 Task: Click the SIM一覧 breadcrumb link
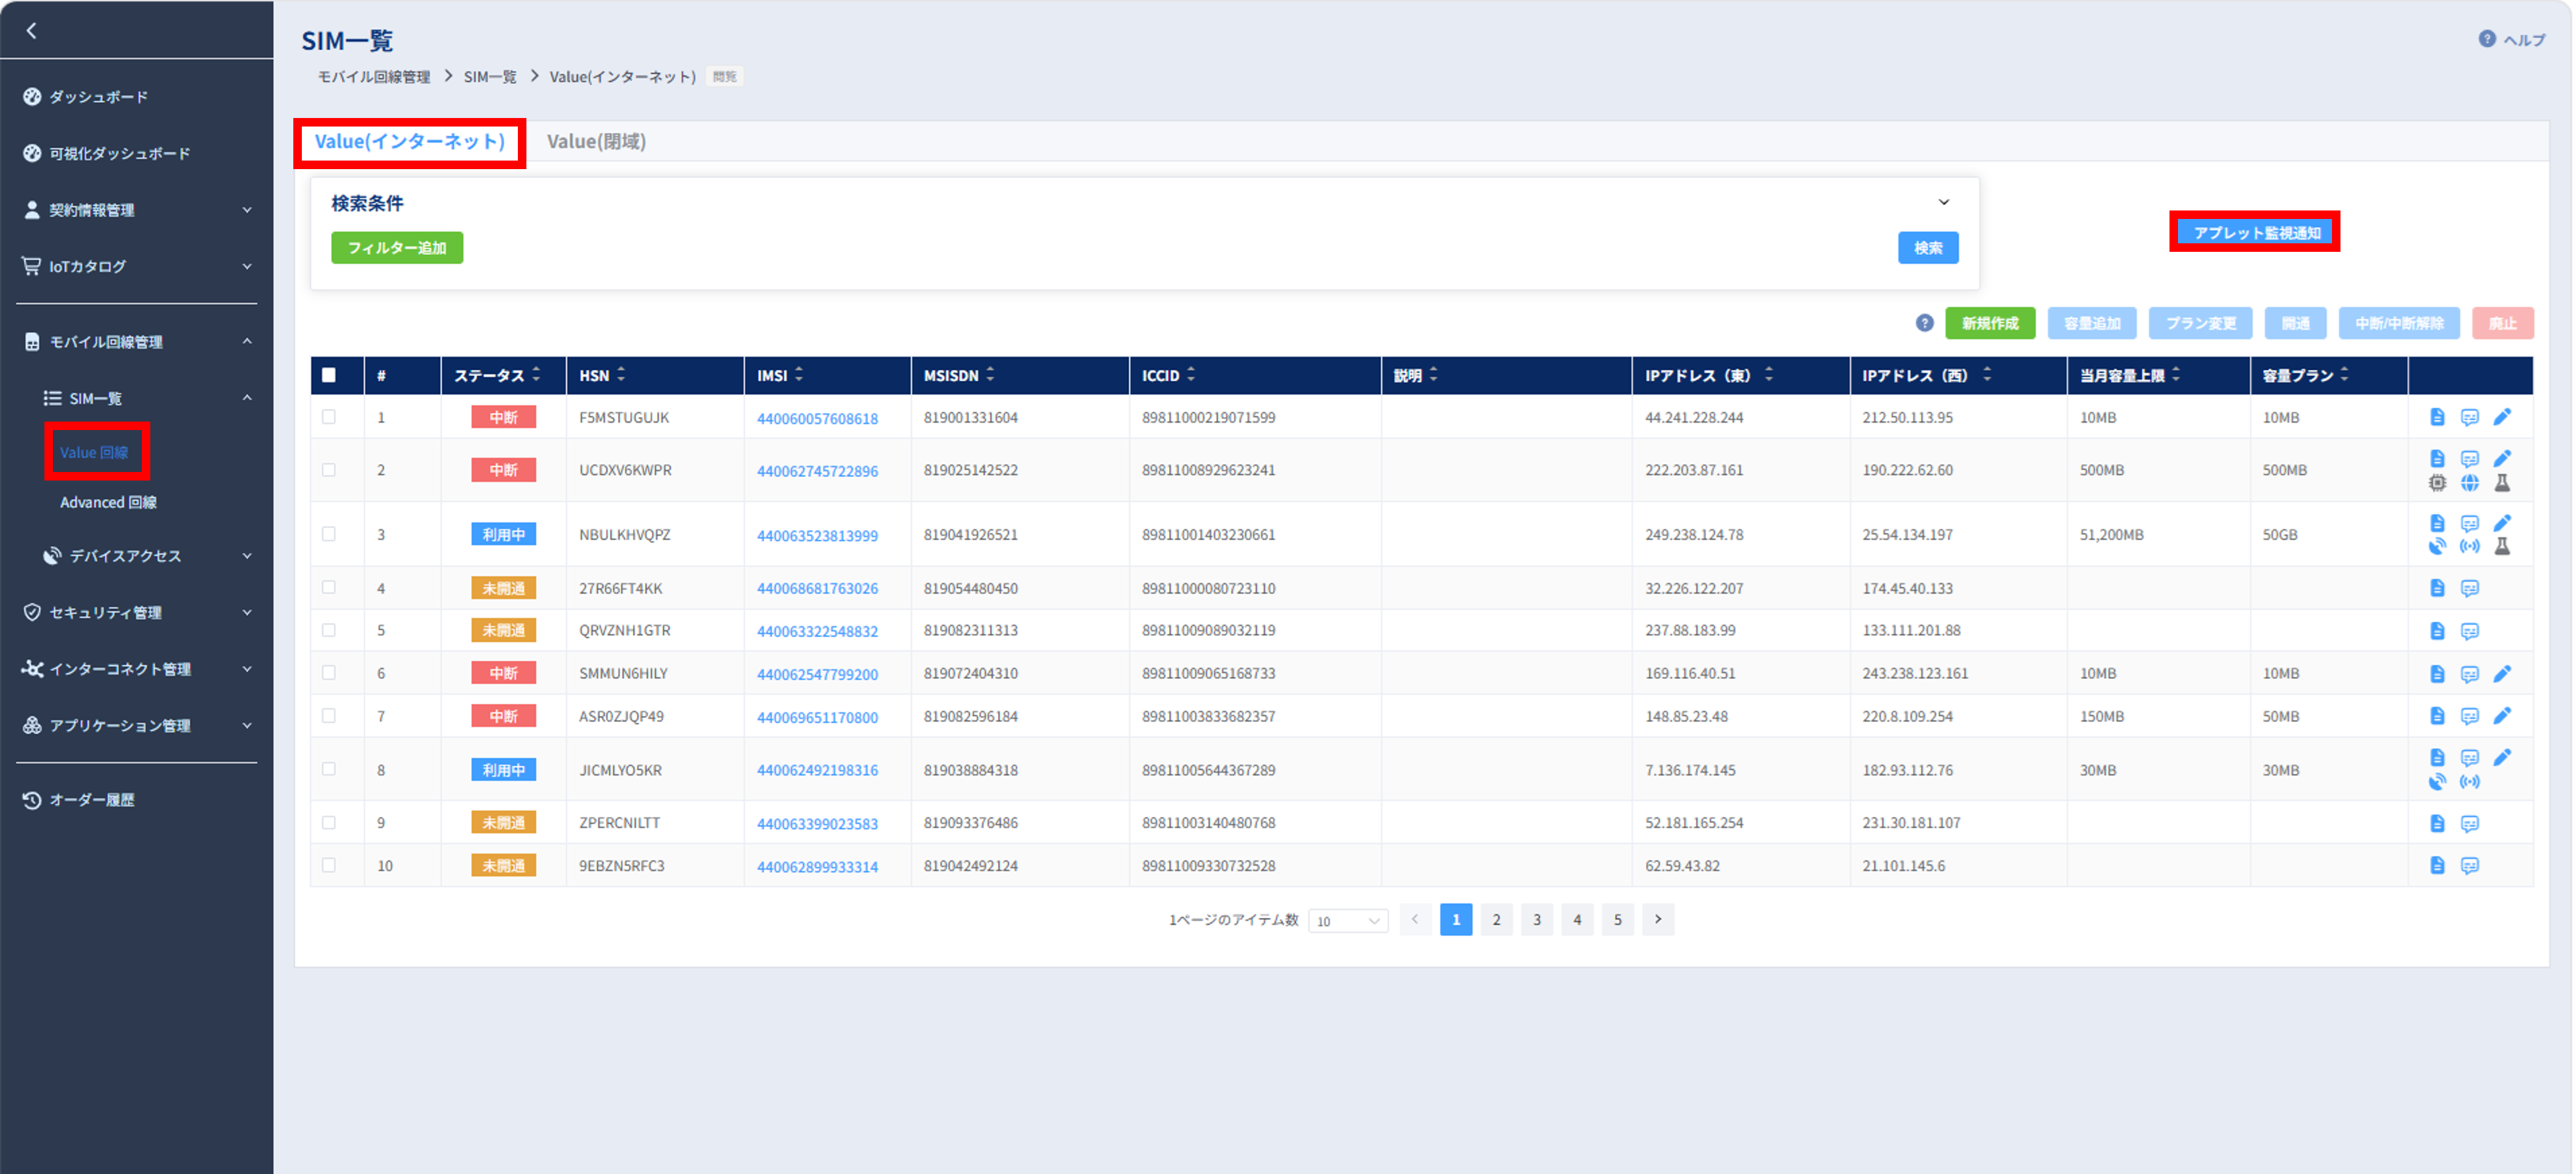490,77
